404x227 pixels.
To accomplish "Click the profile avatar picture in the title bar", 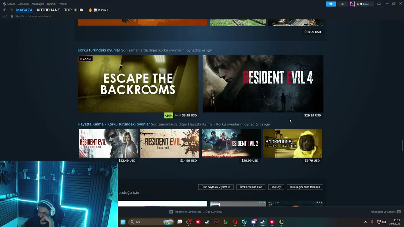I will 352,4.
